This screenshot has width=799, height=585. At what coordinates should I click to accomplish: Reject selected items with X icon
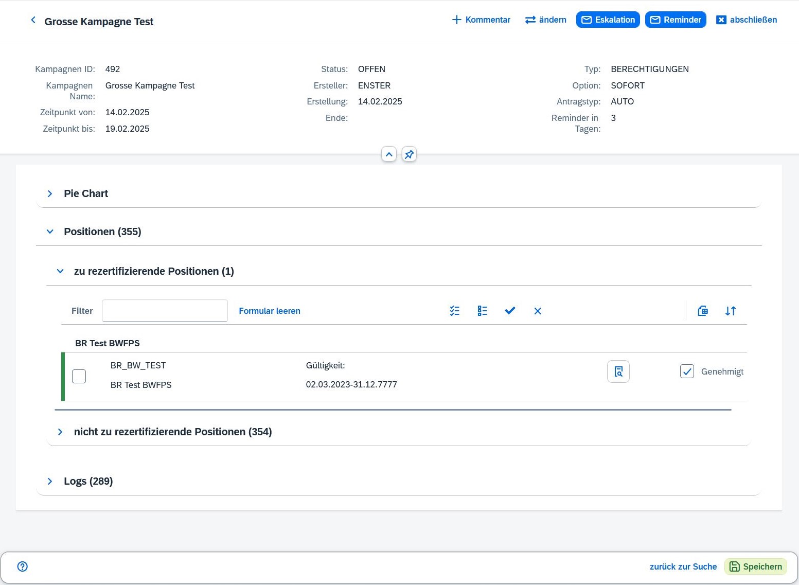[x=538, y=311]
